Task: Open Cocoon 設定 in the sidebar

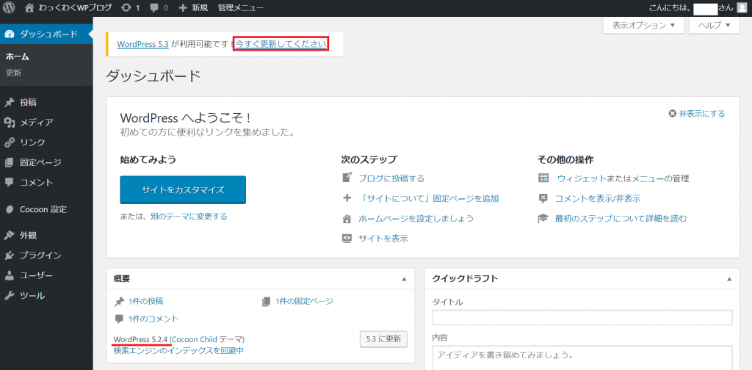Action: click(x=43, y=209)
